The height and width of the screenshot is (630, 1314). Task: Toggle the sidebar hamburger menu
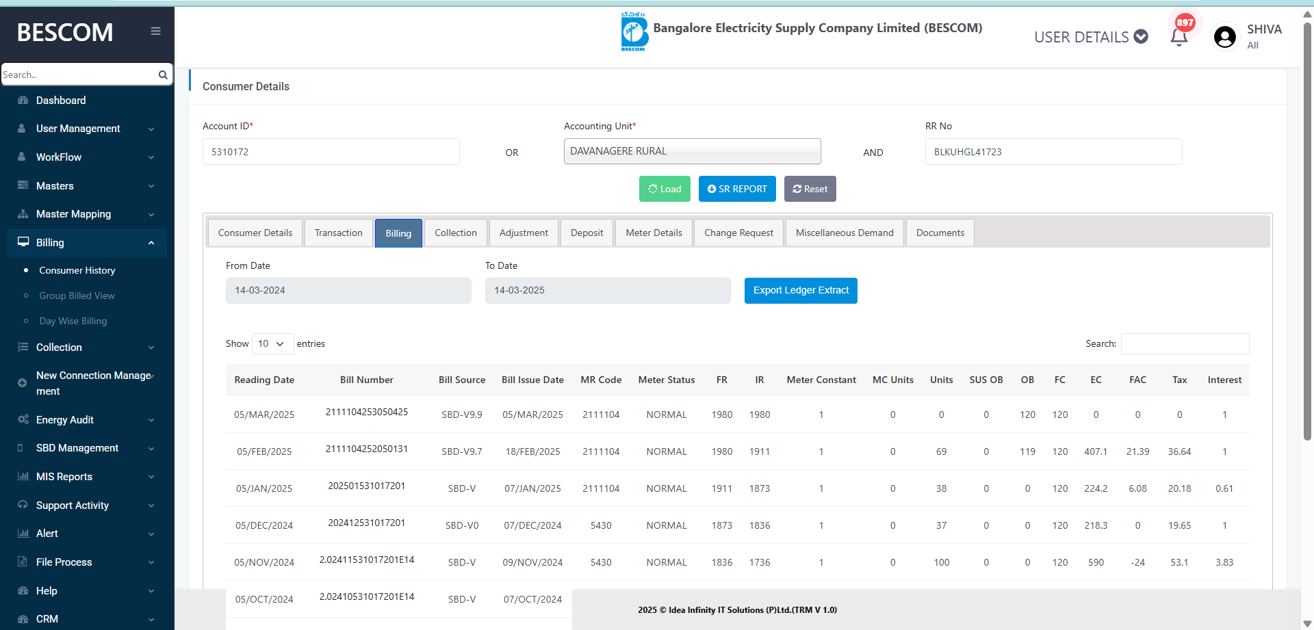tap(156, 31)
